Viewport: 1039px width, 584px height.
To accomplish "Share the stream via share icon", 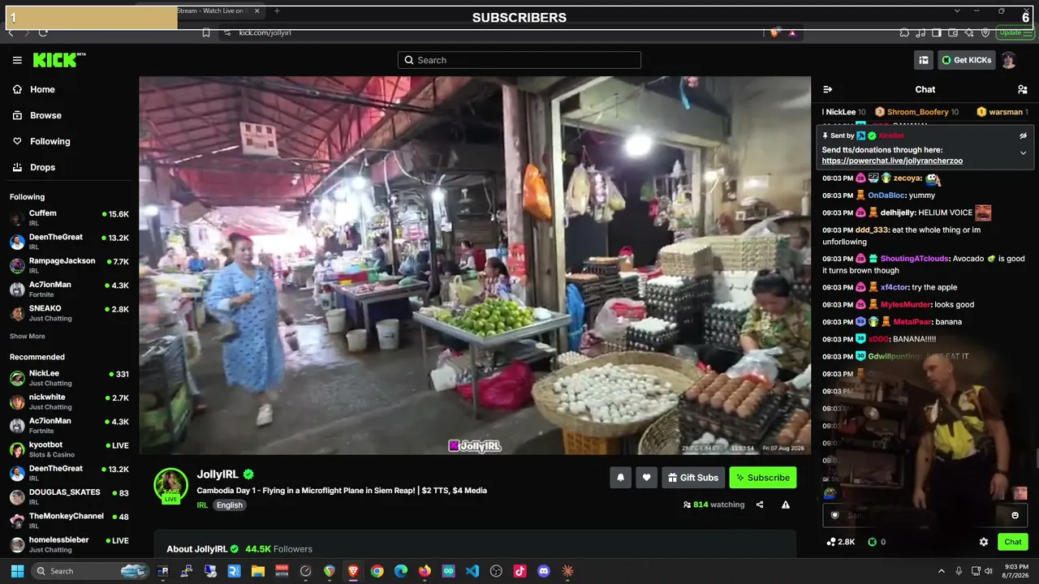I will coord(760,505).
